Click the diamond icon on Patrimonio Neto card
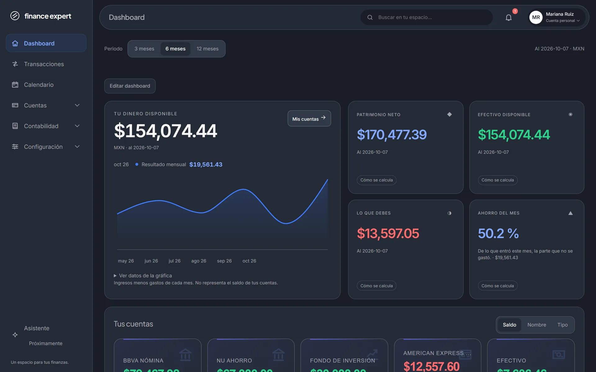Screen dimensions: 596x372 point(449,114)
